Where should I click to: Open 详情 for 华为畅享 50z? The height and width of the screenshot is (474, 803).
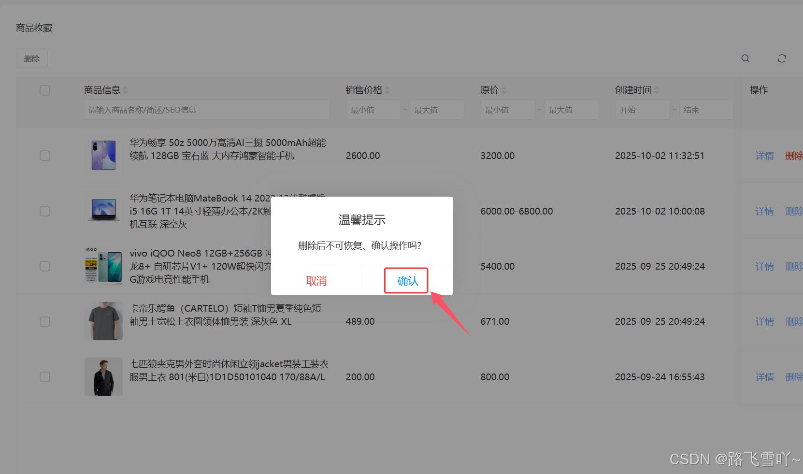765,156
